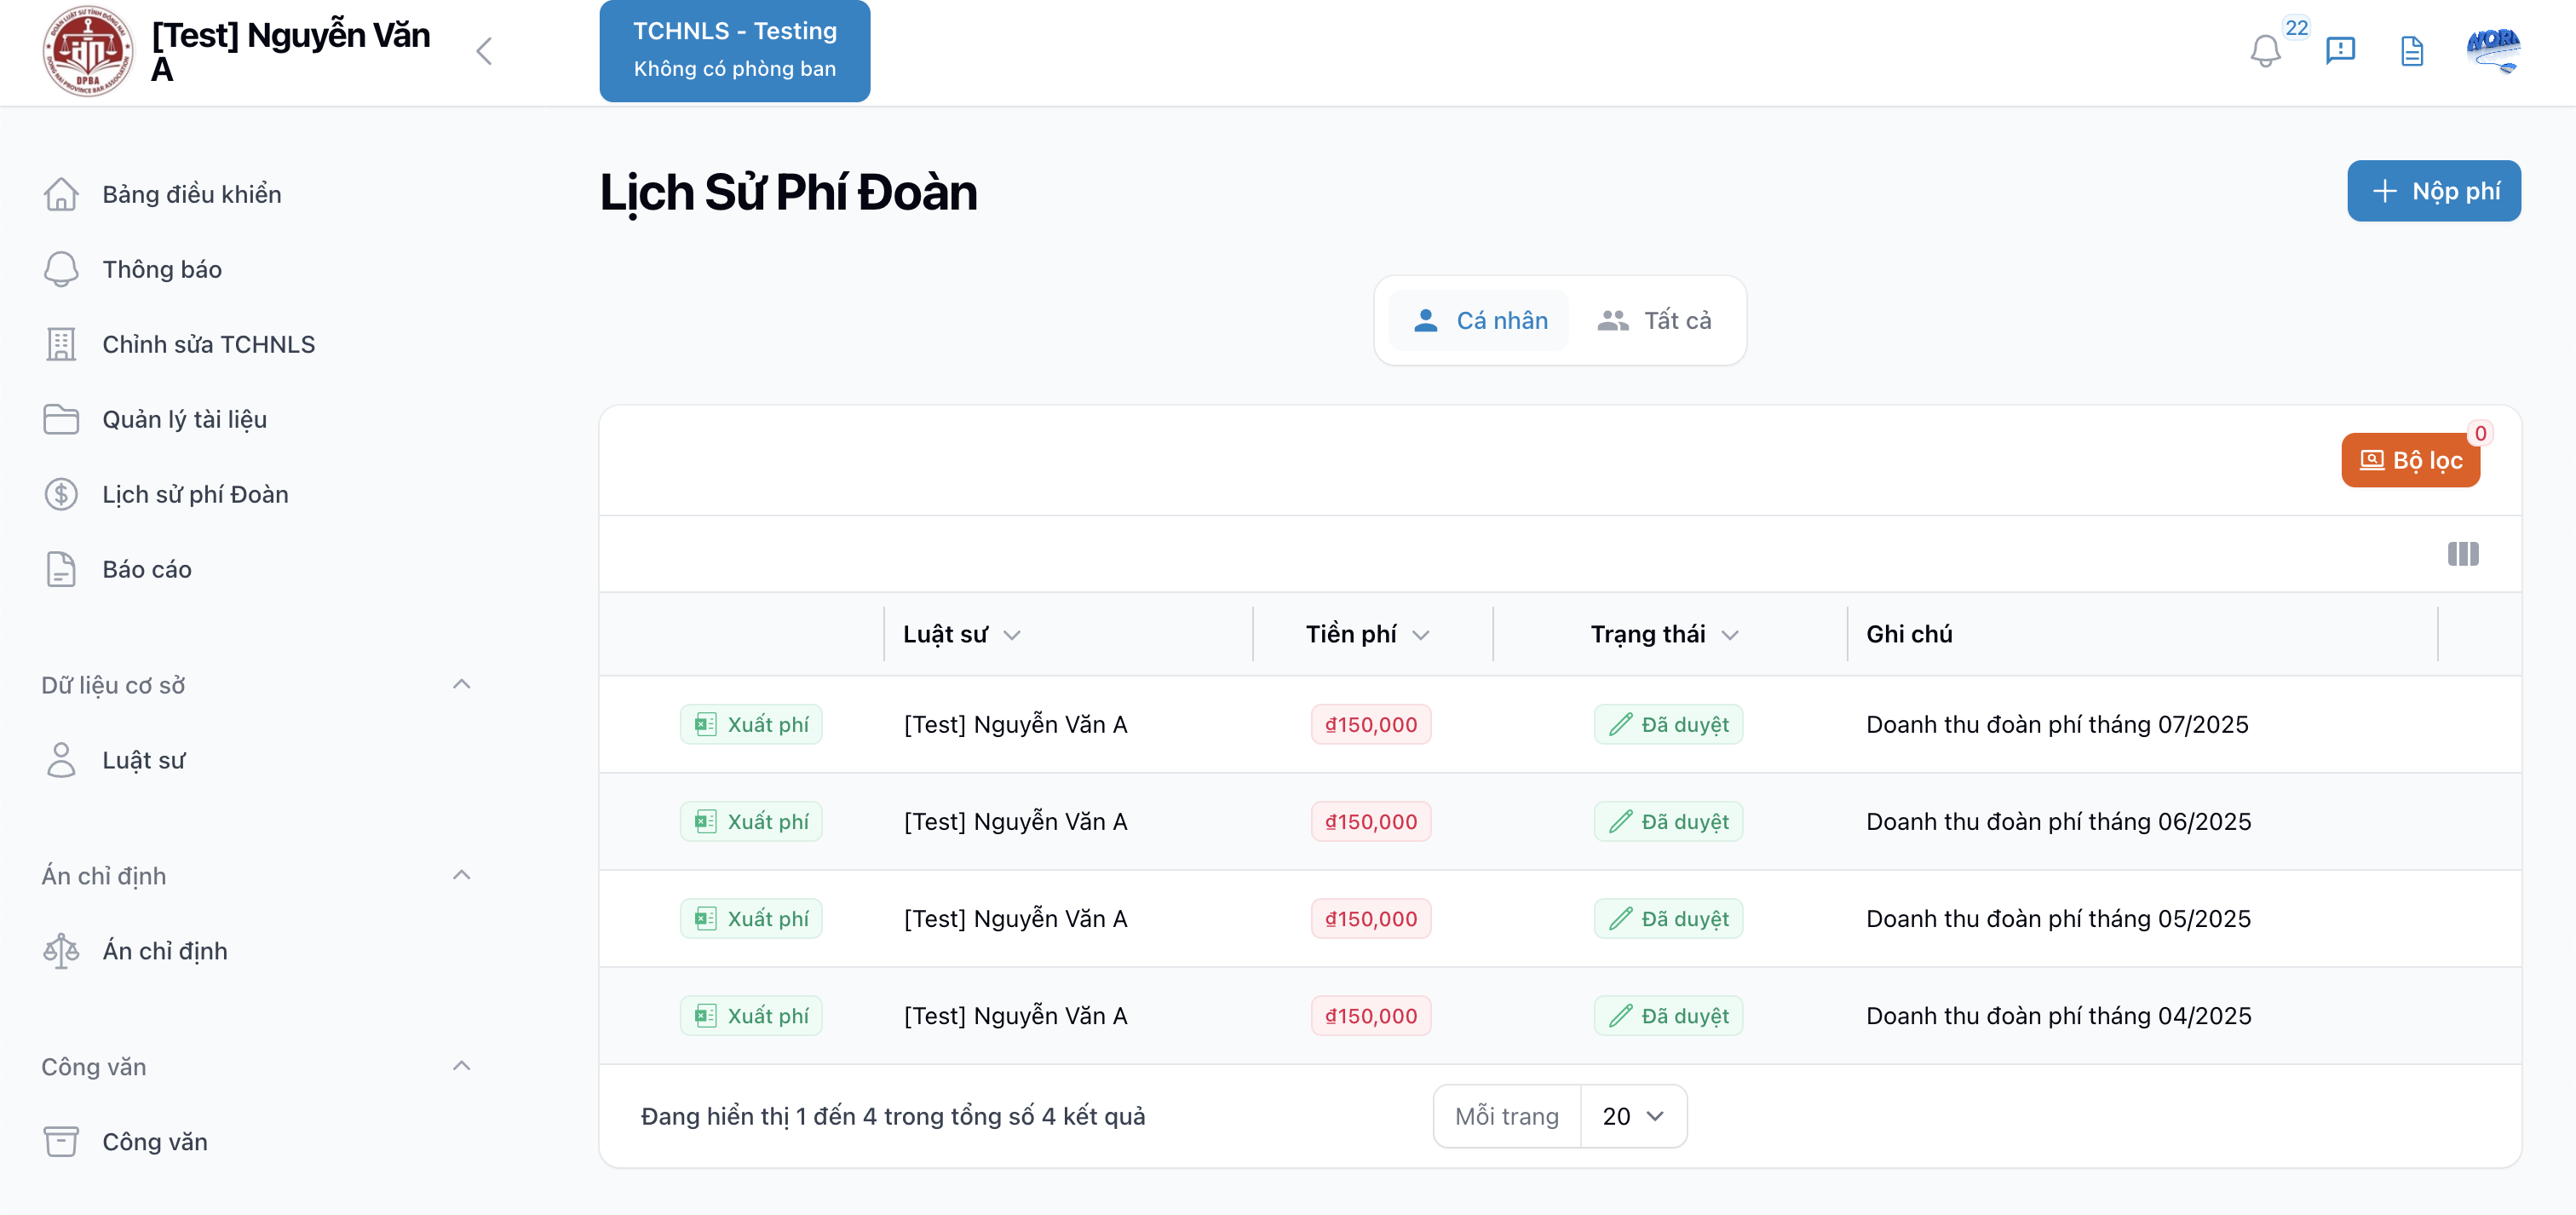
Task: Collapse sidebar with the left chevron
Action: (x=484, y=51)
